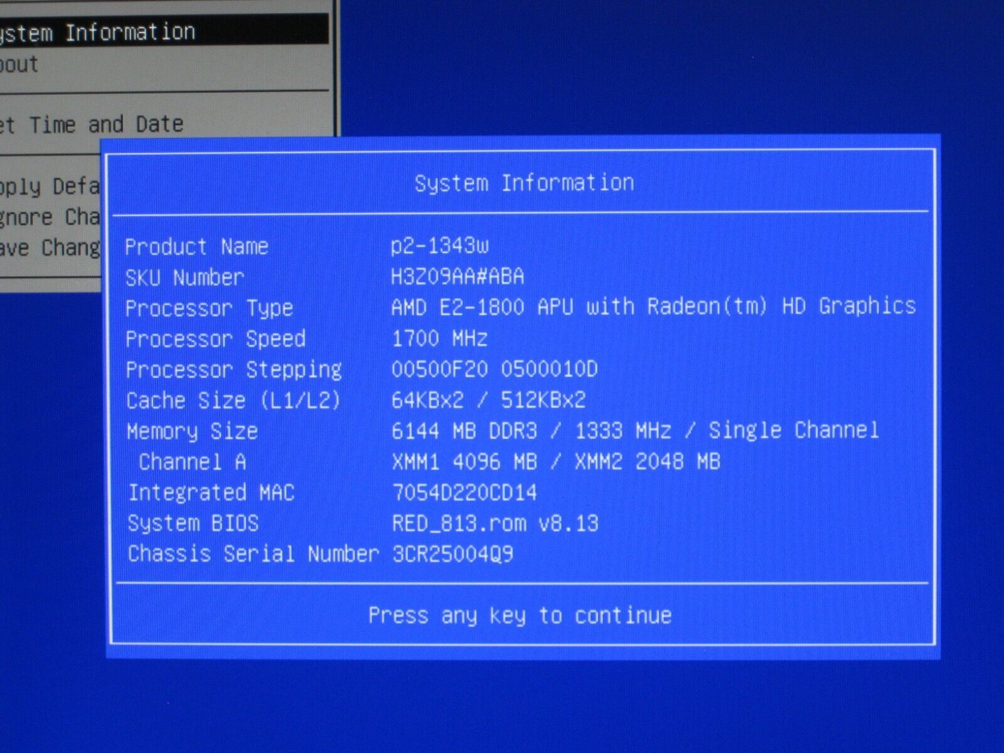Image resolution: width=1004 pixels, height=753 pixels.
Task: Click the 1700 MHz speed value
Action: click(x=439, y=338)
